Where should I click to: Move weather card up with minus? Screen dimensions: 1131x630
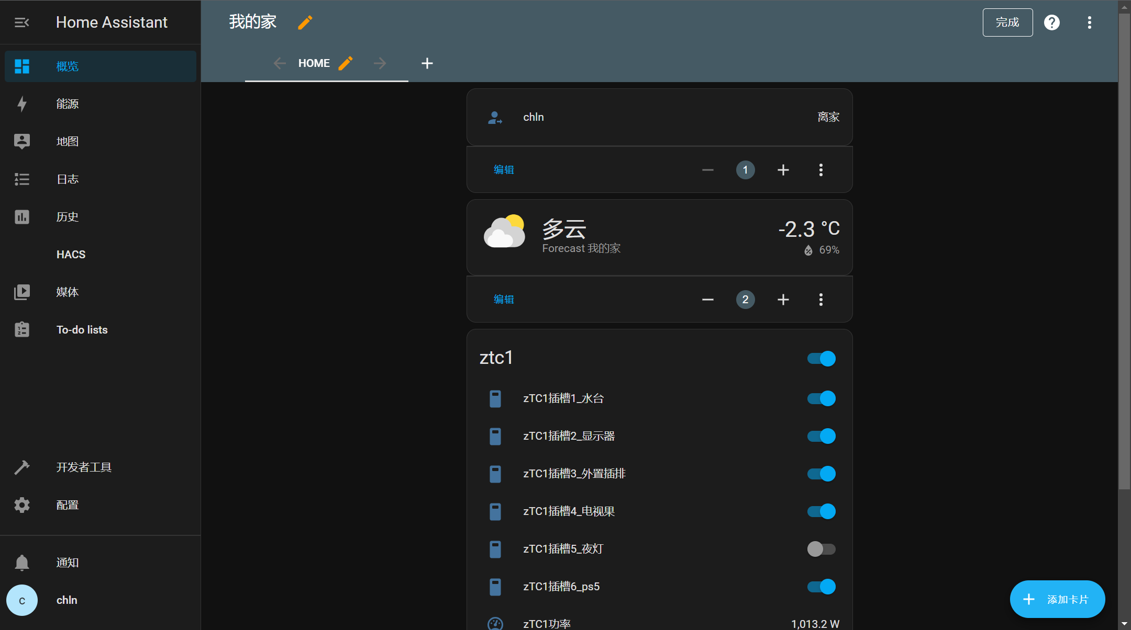click(x=708, y=300)
